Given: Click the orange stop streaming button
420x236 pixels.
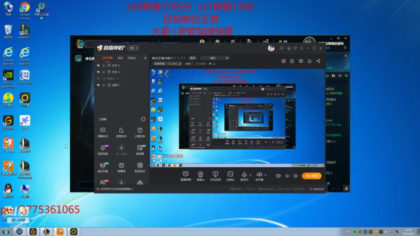Looking at the screenshot, I should tap(311, 176).
